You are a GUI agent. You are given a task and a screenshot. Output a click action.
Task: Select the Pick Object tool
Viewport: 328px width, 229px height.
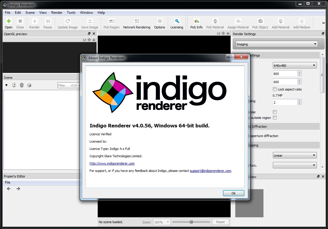point(260,23)
